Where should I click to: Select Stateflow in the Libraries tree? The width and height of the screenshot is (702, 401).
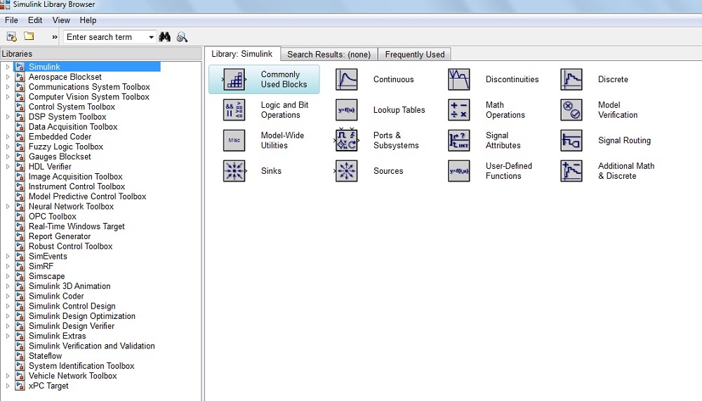click(45, 356)
